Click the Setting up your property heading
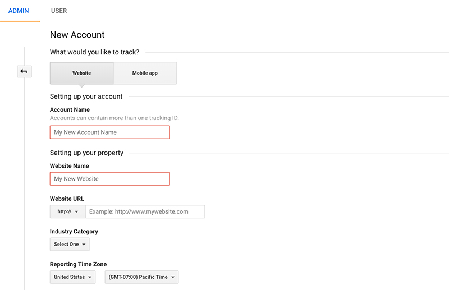Viewport: 449px width, 290px height. click(x=86, y=153)
